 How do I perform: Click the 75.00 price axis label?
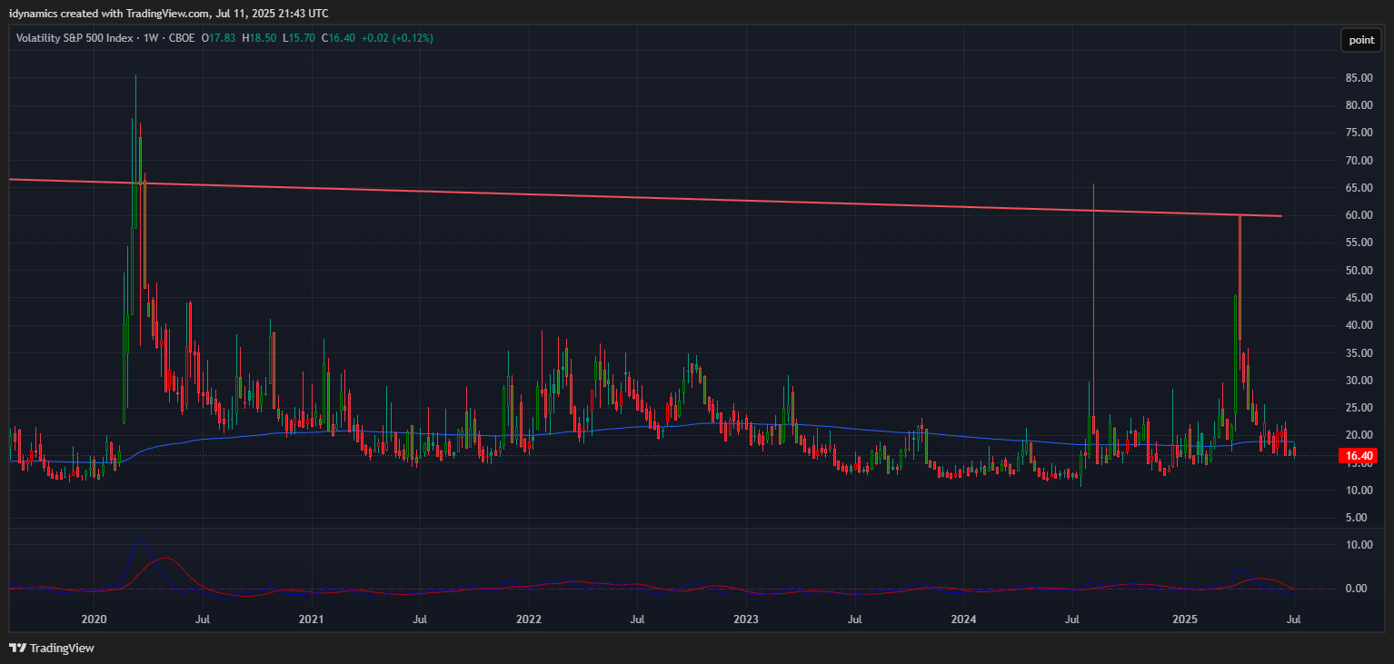tap(1359, 133)
